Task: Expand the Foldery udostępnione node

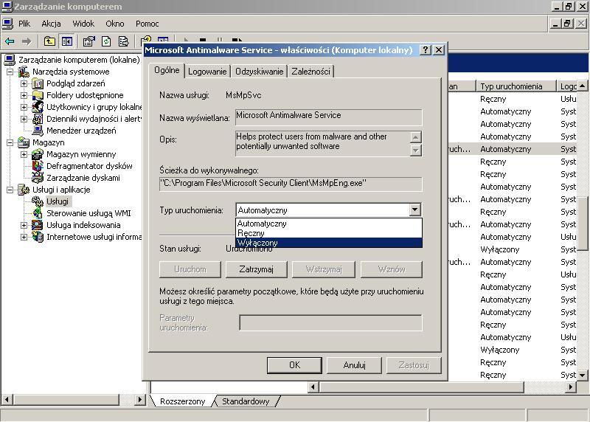Action: [x=24, y=95]
